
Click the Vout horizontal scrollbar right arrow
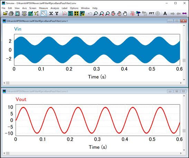pos(181,153)
